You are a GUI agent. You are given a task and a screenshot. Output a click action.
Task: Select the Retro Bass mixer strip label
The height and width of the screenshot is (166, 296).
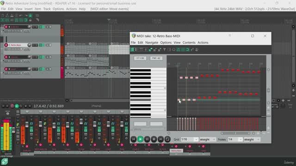click(176, 151)
